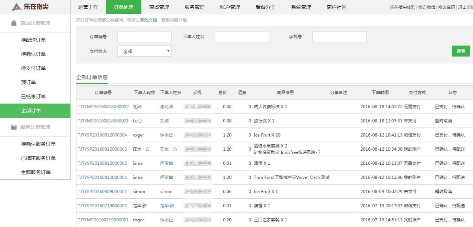Select the 全部订单信息 tab heading
Screen dimensions: 473x227
click(x=92, y=77)
